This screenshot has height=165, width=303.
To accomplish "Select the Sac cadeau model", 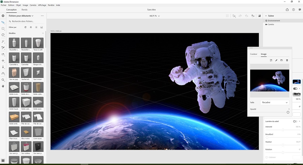I will 26,148.
